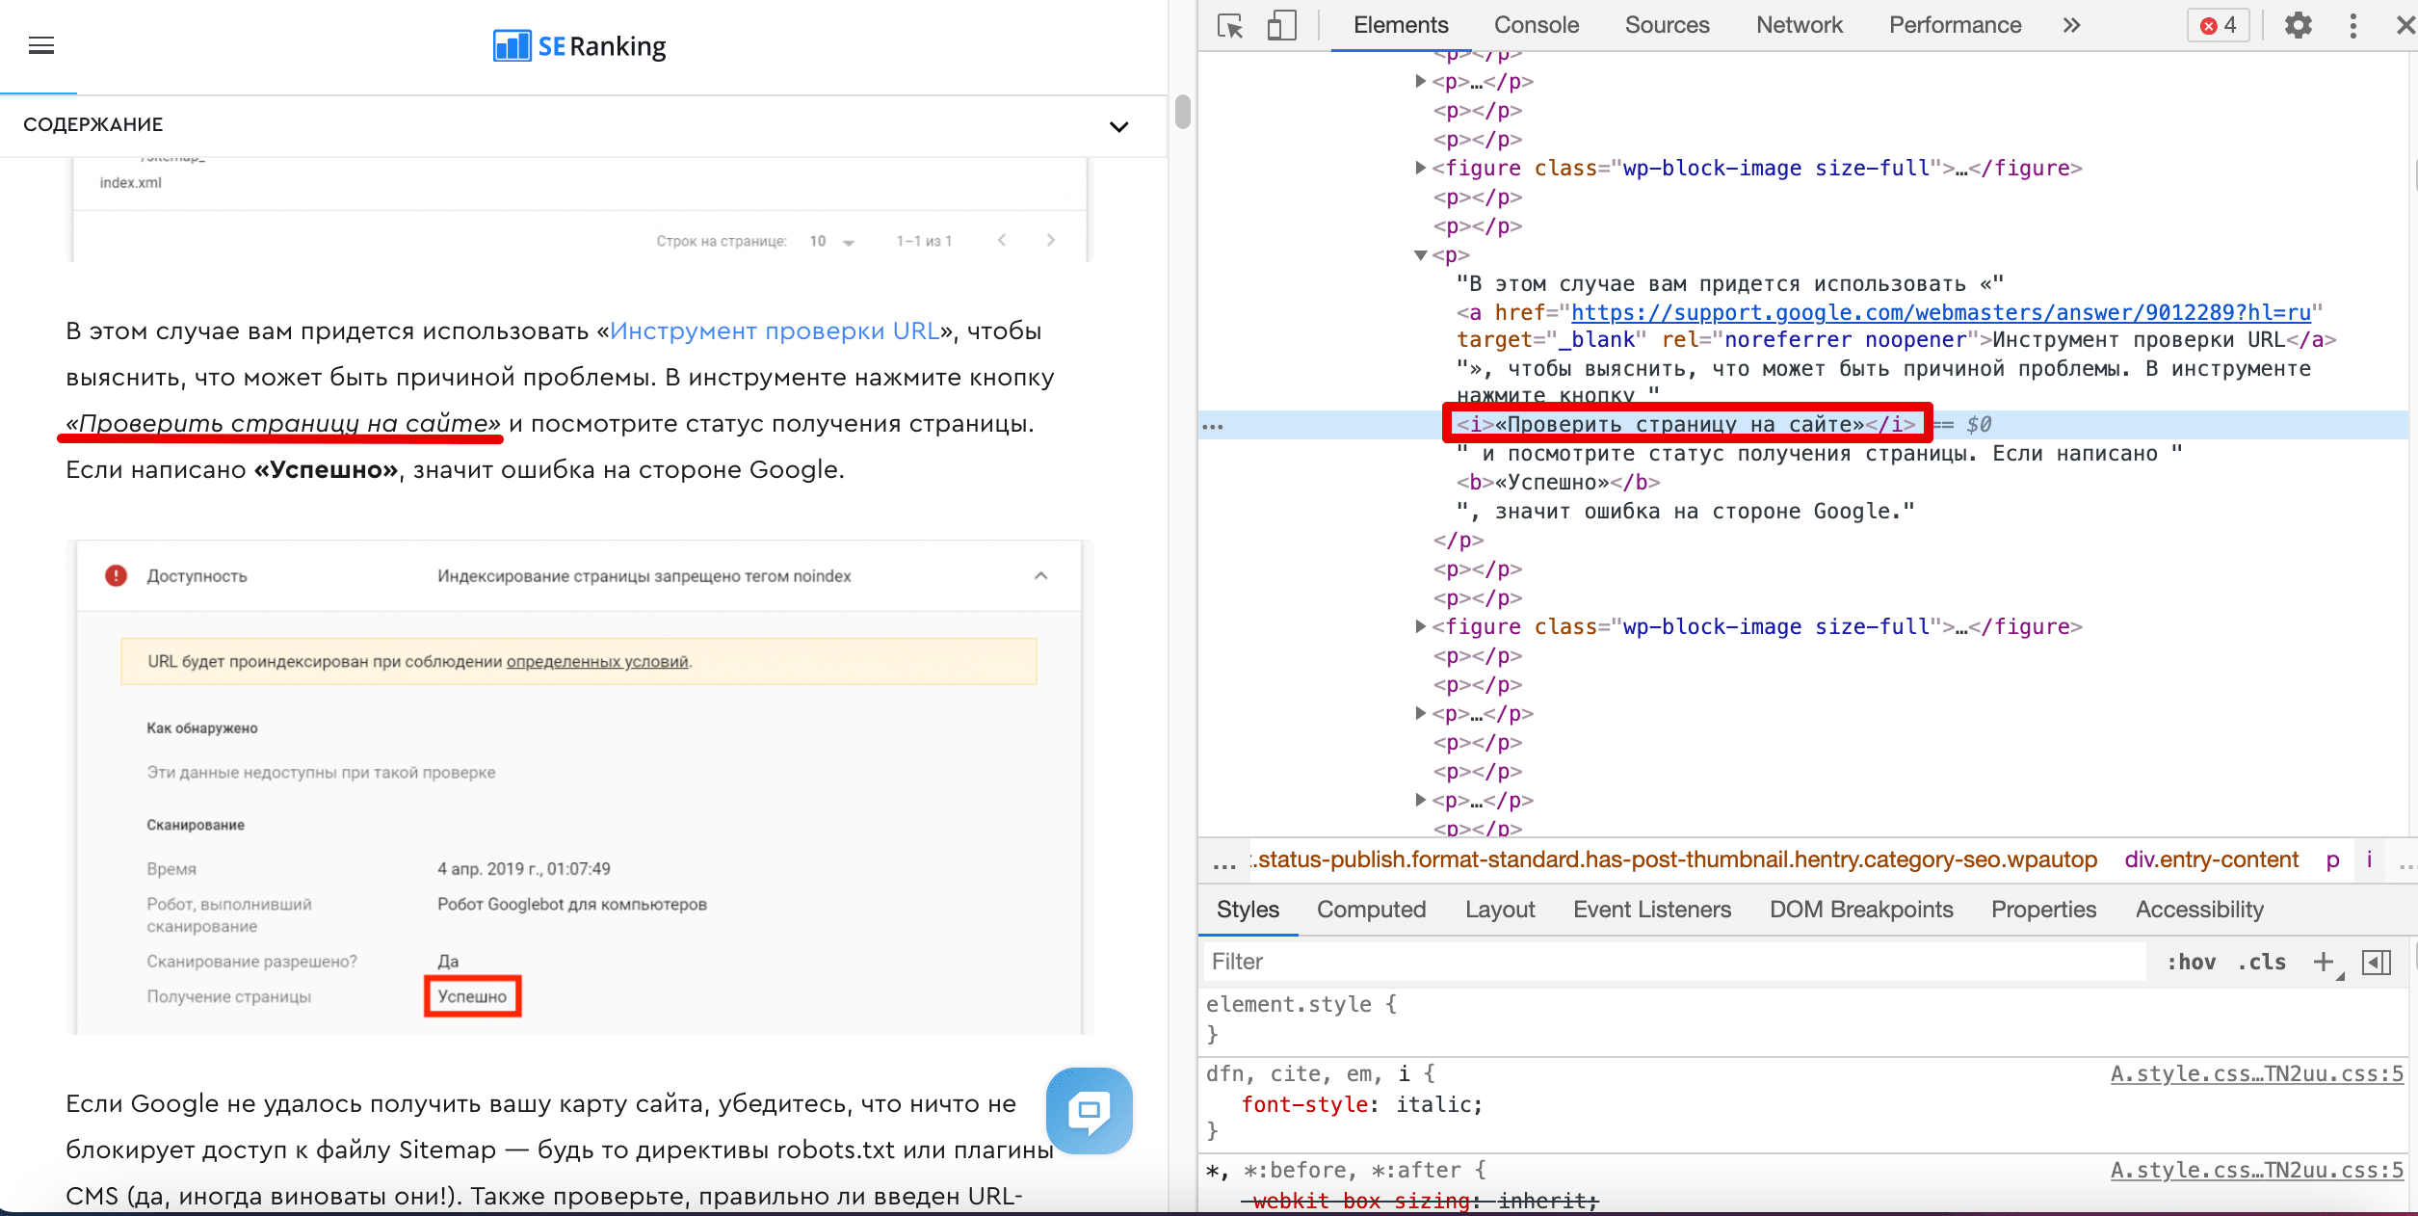The image size is (2418, 1216).
Task: Click next page arrow in table pagination
Action: pos(1051,240)
